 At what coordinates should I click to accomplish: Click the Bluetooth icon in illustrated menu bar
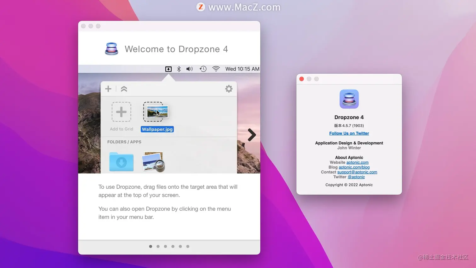tap(179, 69)
